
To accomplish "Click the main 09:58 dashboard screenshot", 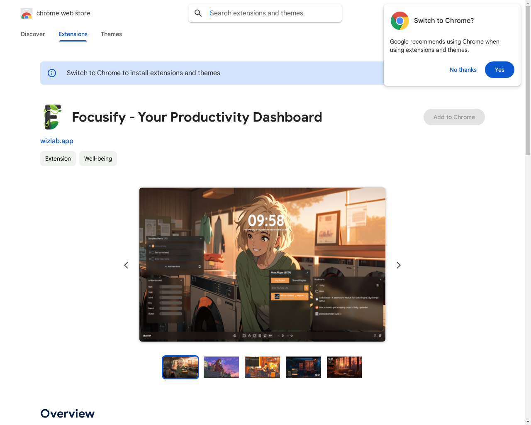I will click(262, 265).
